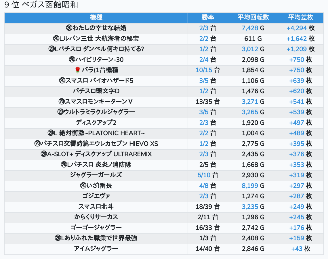Click the 16/33 台 win rate cell
This screenshot has width=328, height=259.
pos(208,228)
